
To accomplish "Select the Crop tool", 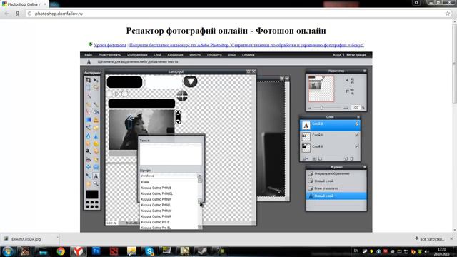I will pyautogui.click(x=88, y=79).
